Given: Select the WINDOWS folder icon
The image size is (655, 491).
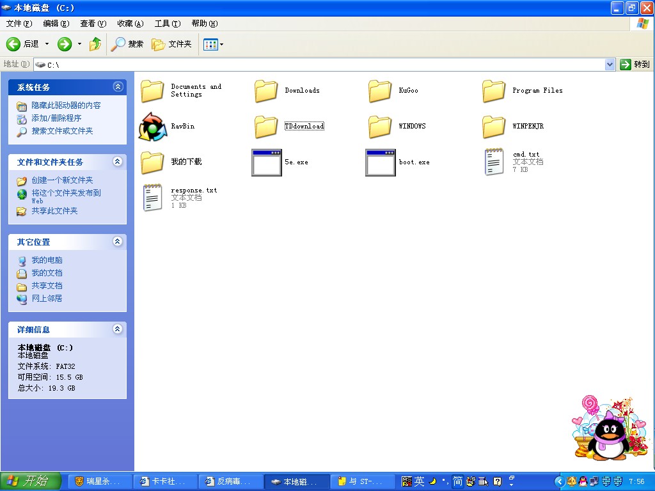Looking at the screenshot, I should [380, 127].
